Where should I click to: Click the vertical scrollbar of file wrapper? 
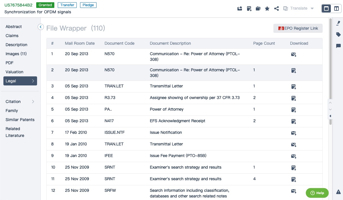[330, 71]
